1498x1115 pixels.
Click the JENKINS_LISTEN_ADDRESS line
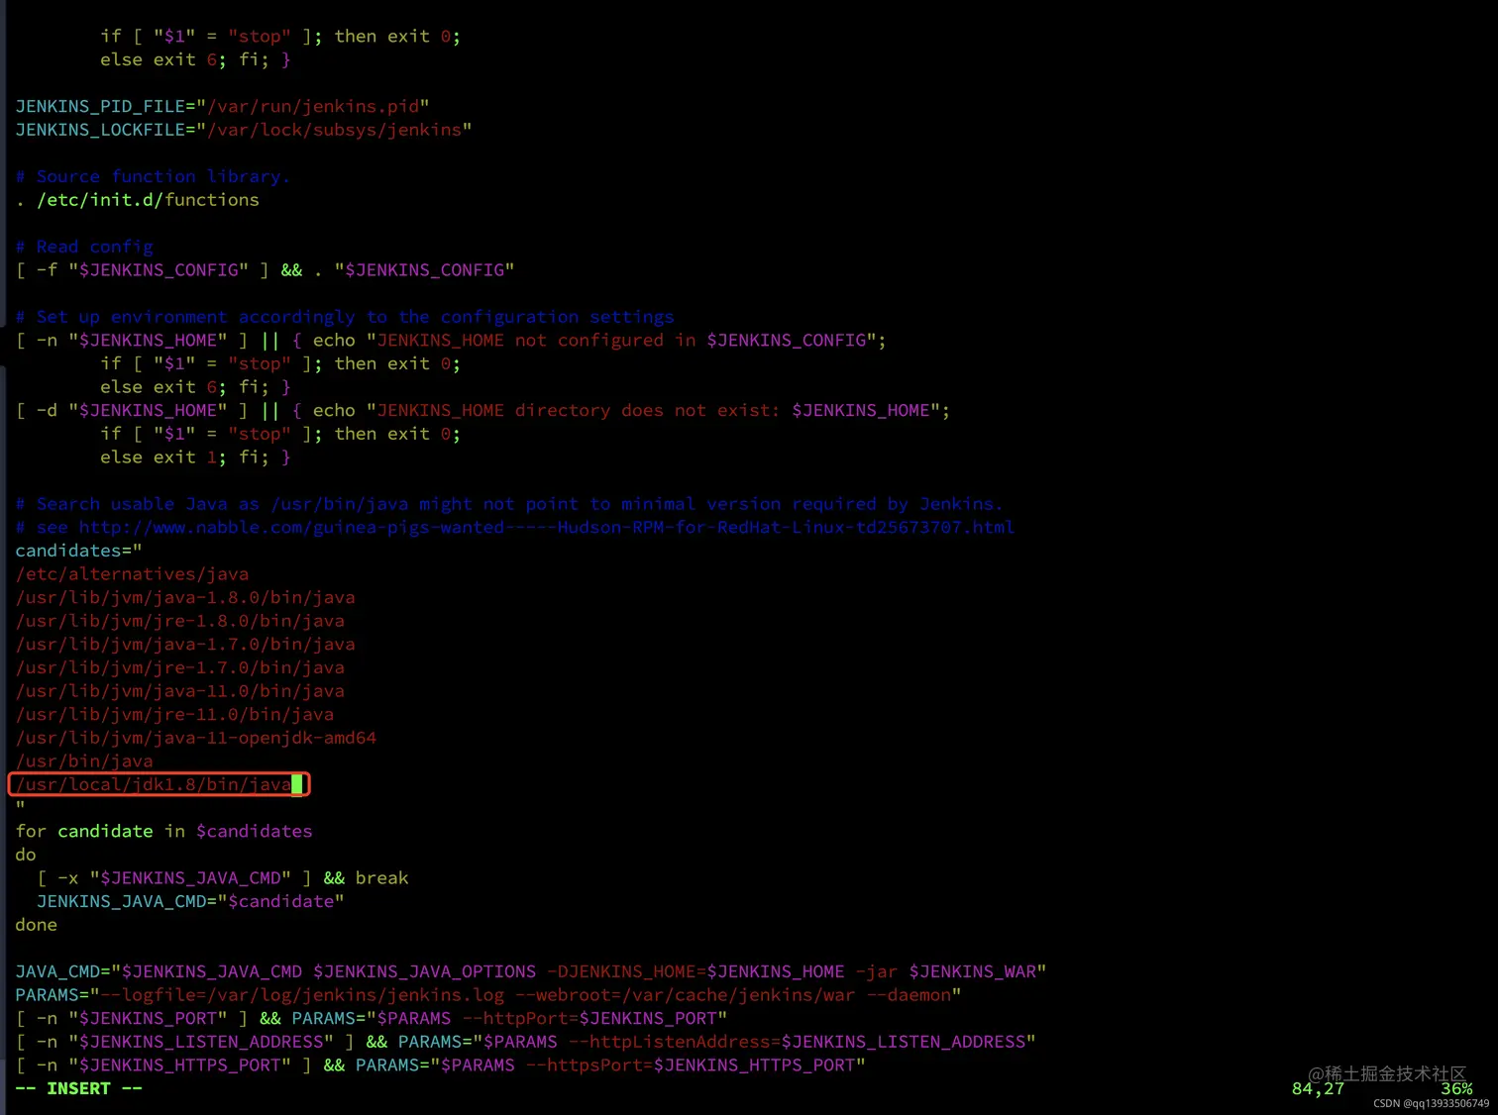coord(525,1043)
